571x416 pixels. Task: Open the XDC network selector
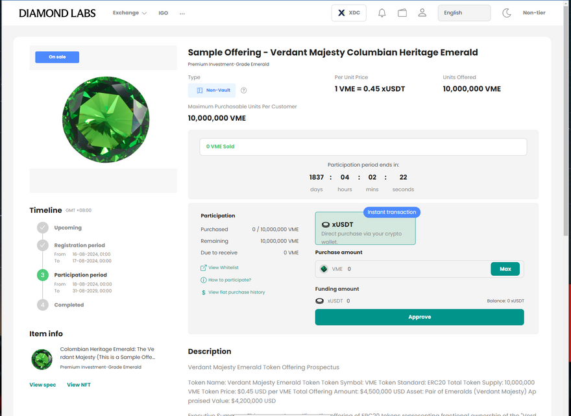click(x=349, y=13)
